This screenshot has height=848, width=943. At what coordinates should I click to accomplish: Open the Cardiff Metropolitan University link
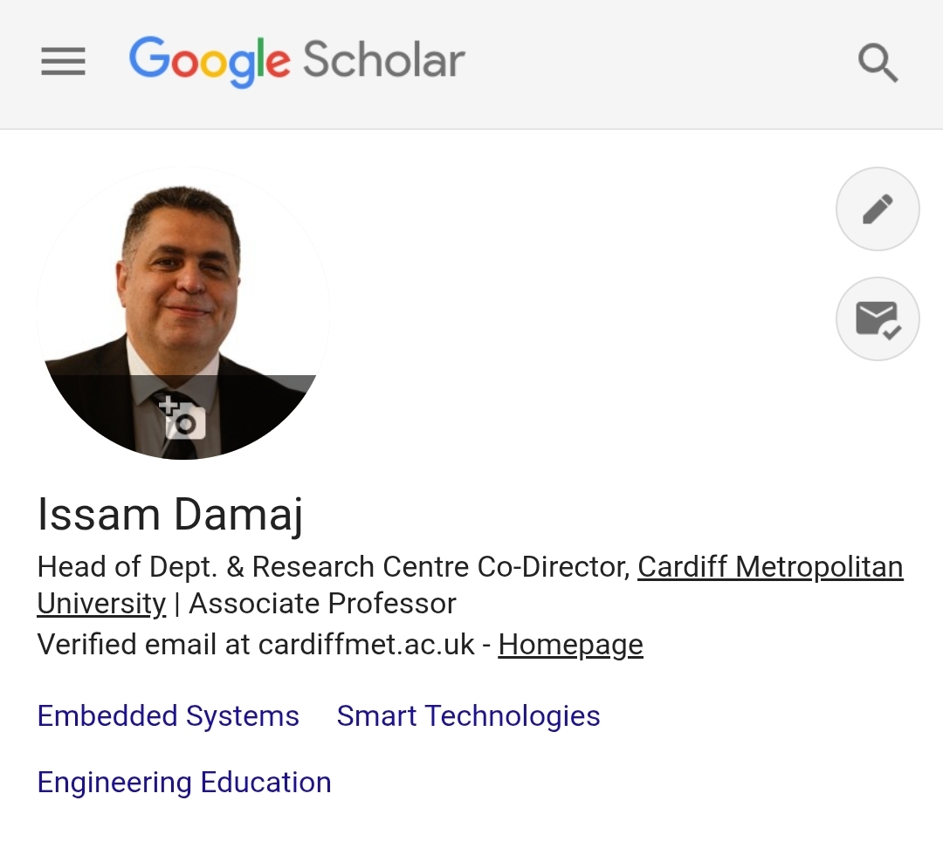768,567
